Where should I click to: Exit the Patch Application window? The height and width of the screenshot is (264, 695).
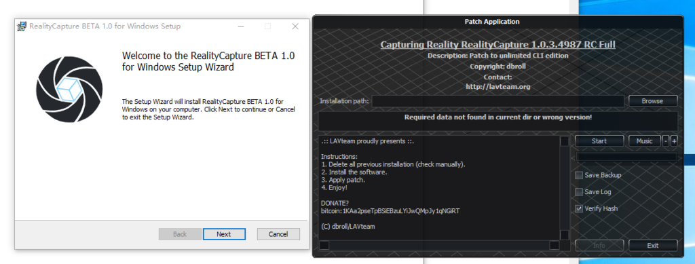pos(652,246)
